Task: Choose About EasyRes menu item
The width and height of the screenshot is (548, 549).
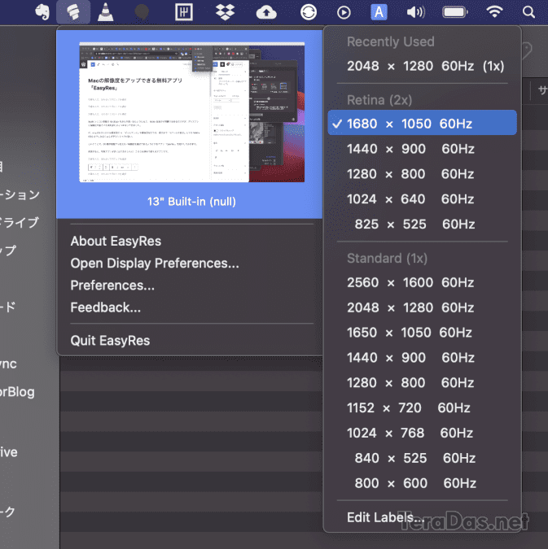Action: coord(116,242)
